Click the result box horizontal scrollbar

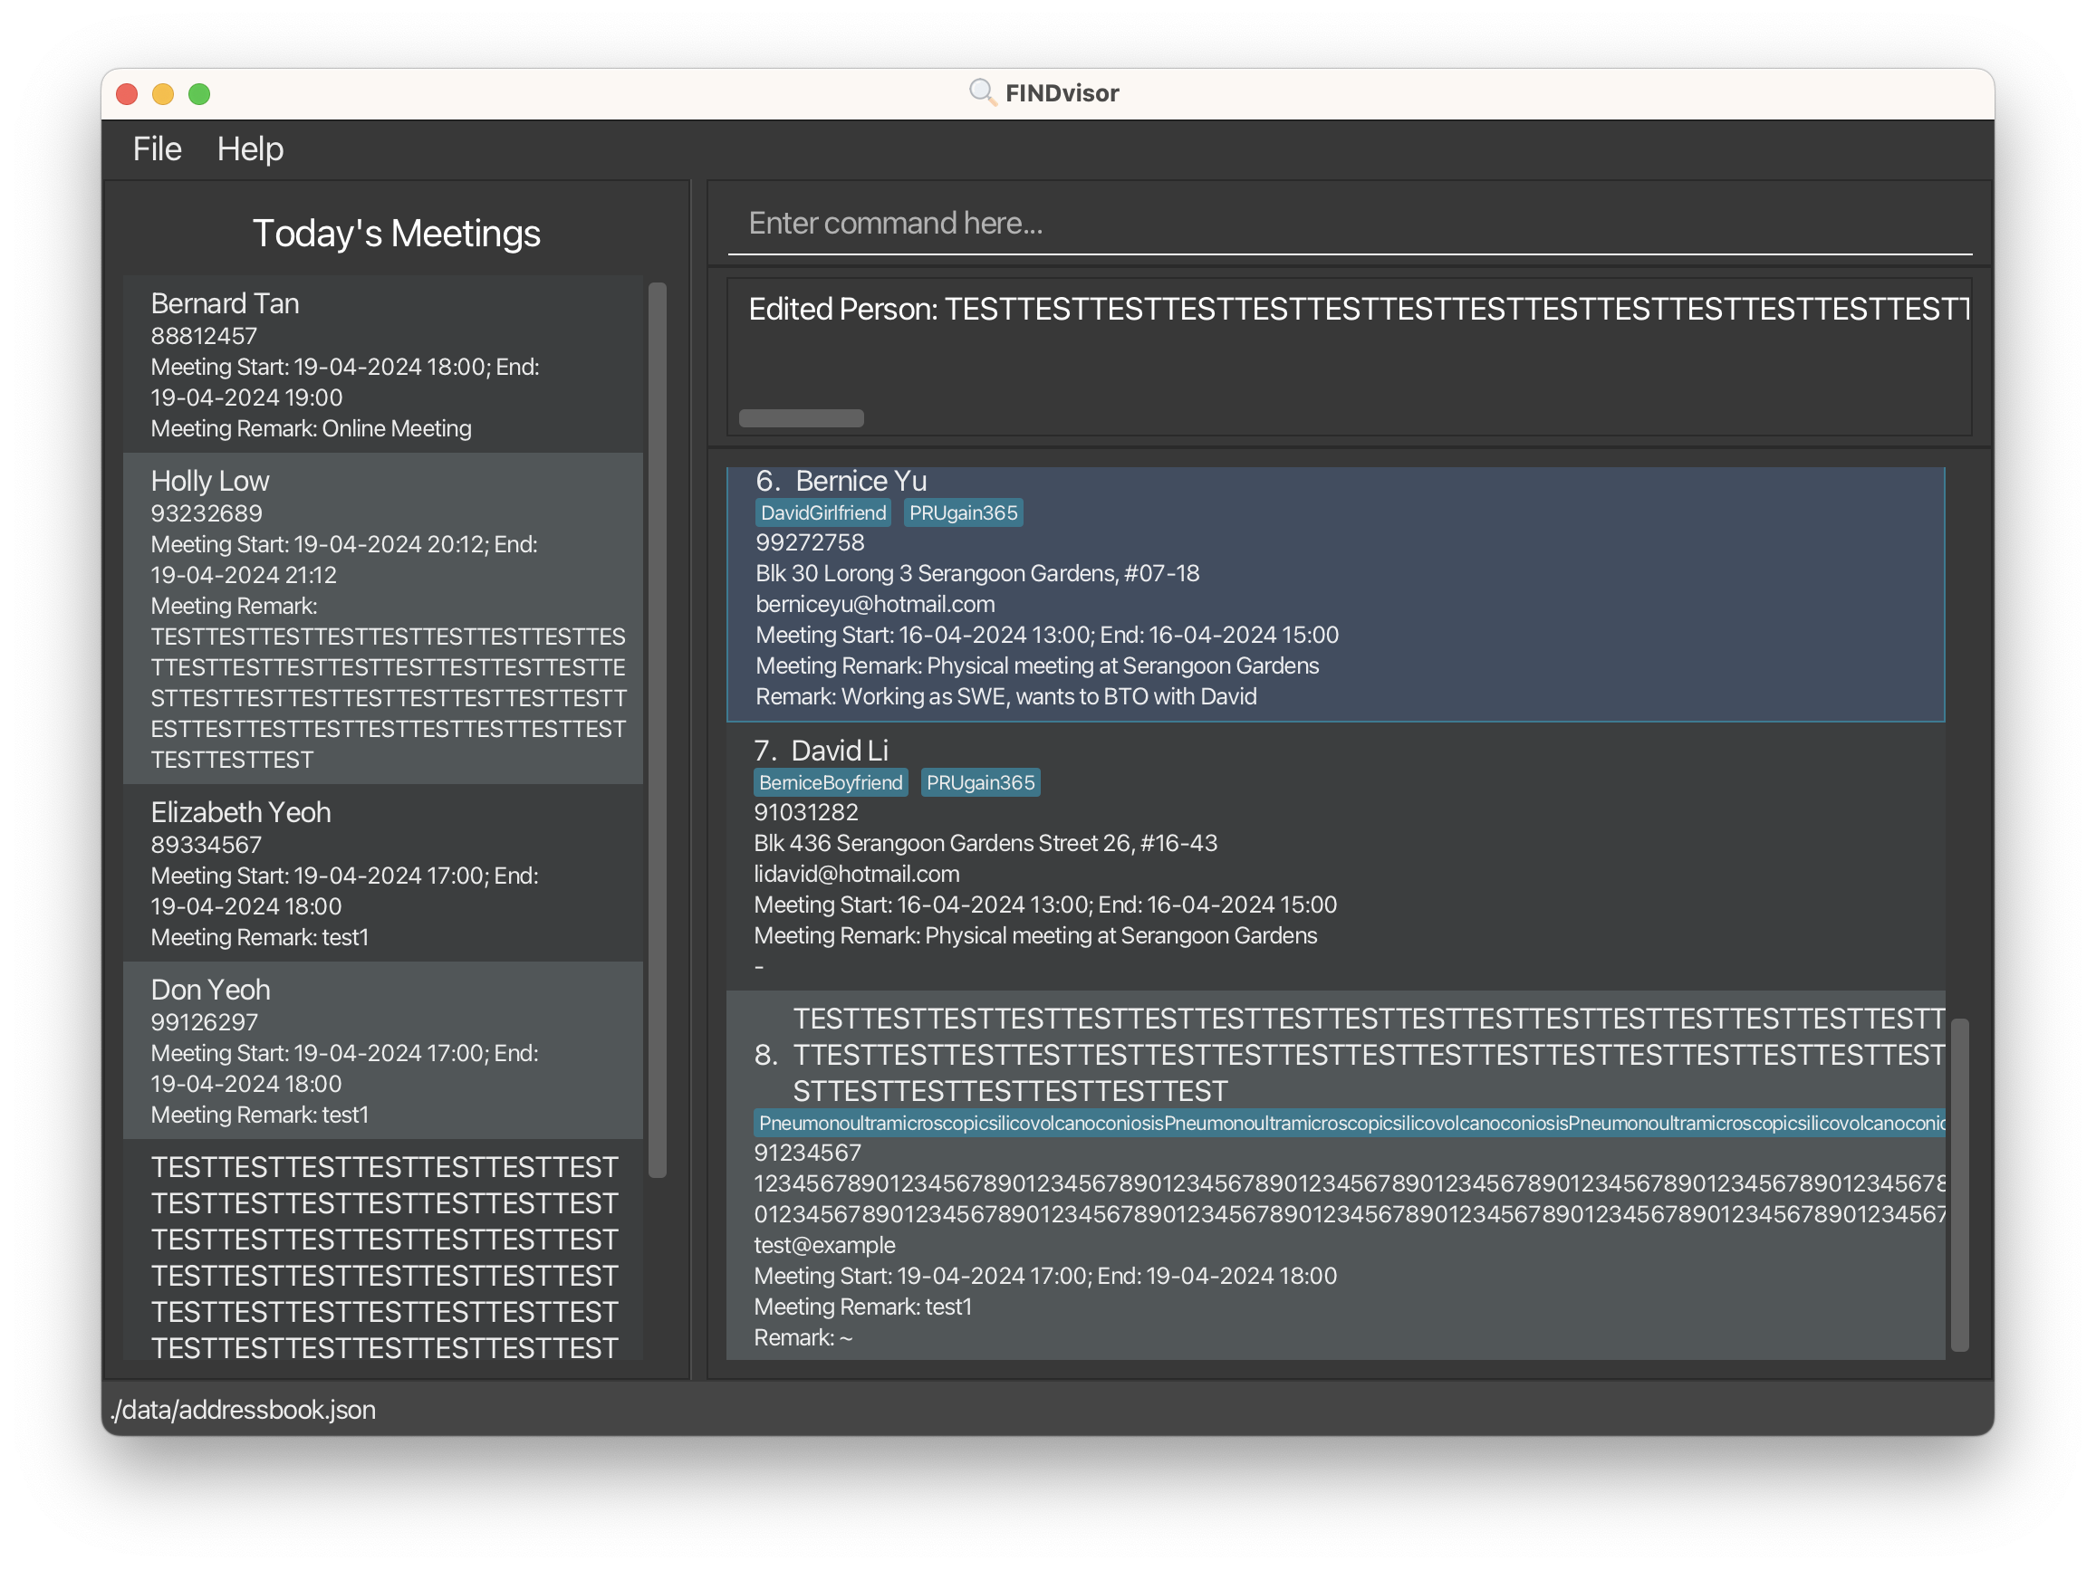[801, 417]
